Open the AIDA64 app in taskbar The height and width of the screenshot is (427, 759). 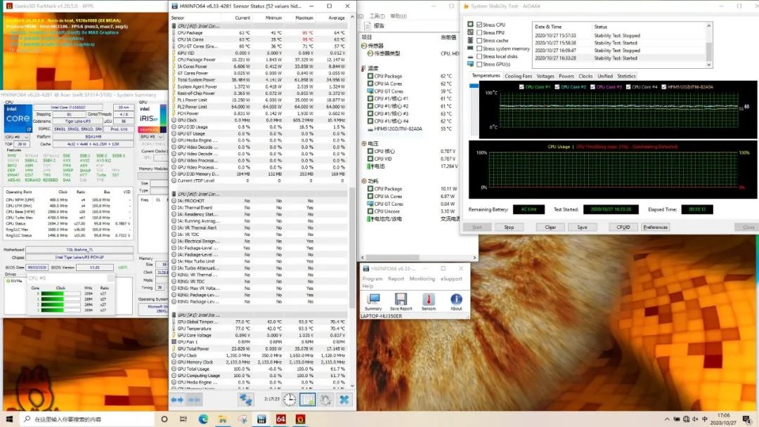[280, 419]
